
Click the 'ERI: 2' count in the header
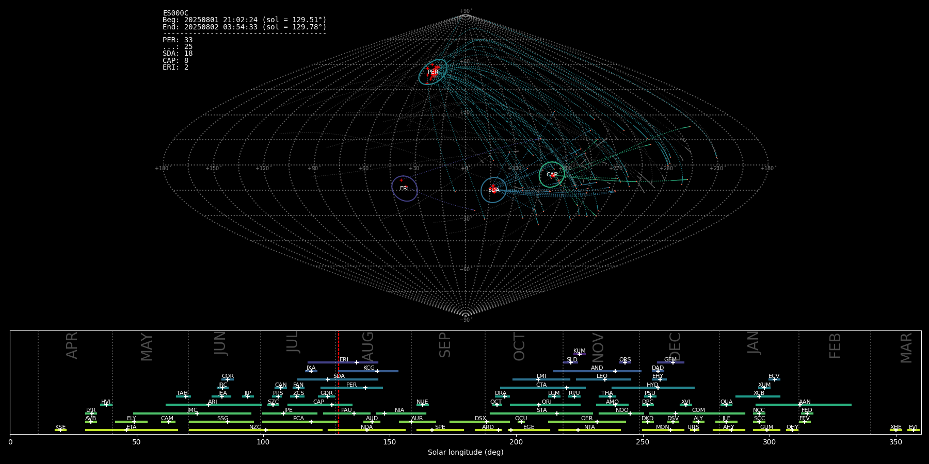click(x=175, y=68)
